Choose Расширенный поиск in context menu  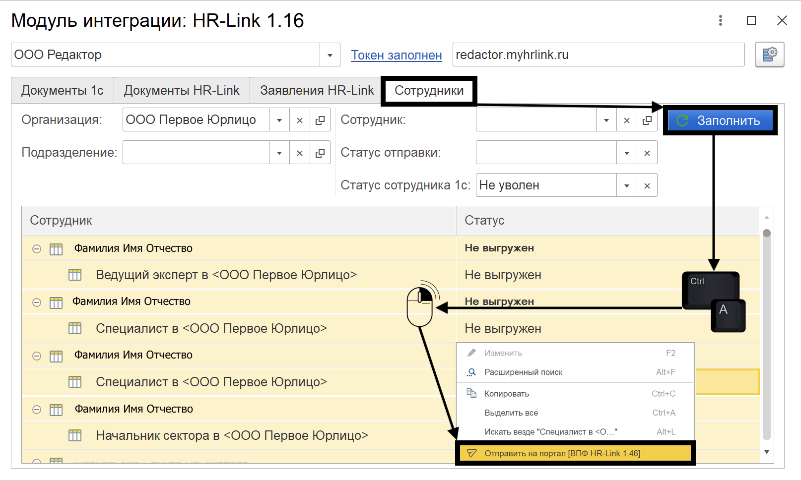tap(575, 372)
